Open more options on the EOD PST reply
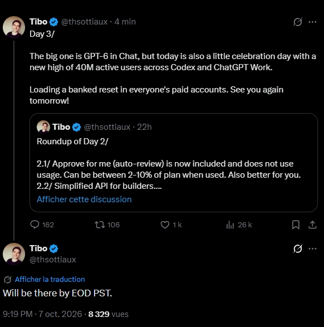The width and height of the screenshot is (324, 327). (x=312, y=248)
